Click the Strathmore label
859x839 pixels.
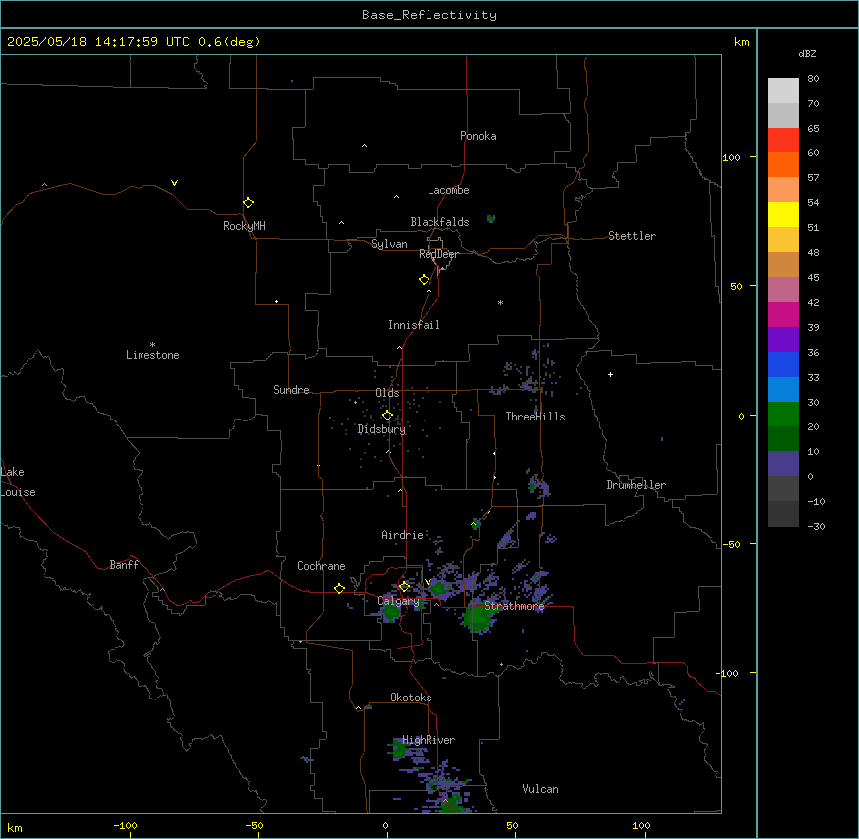pos(514,606)
